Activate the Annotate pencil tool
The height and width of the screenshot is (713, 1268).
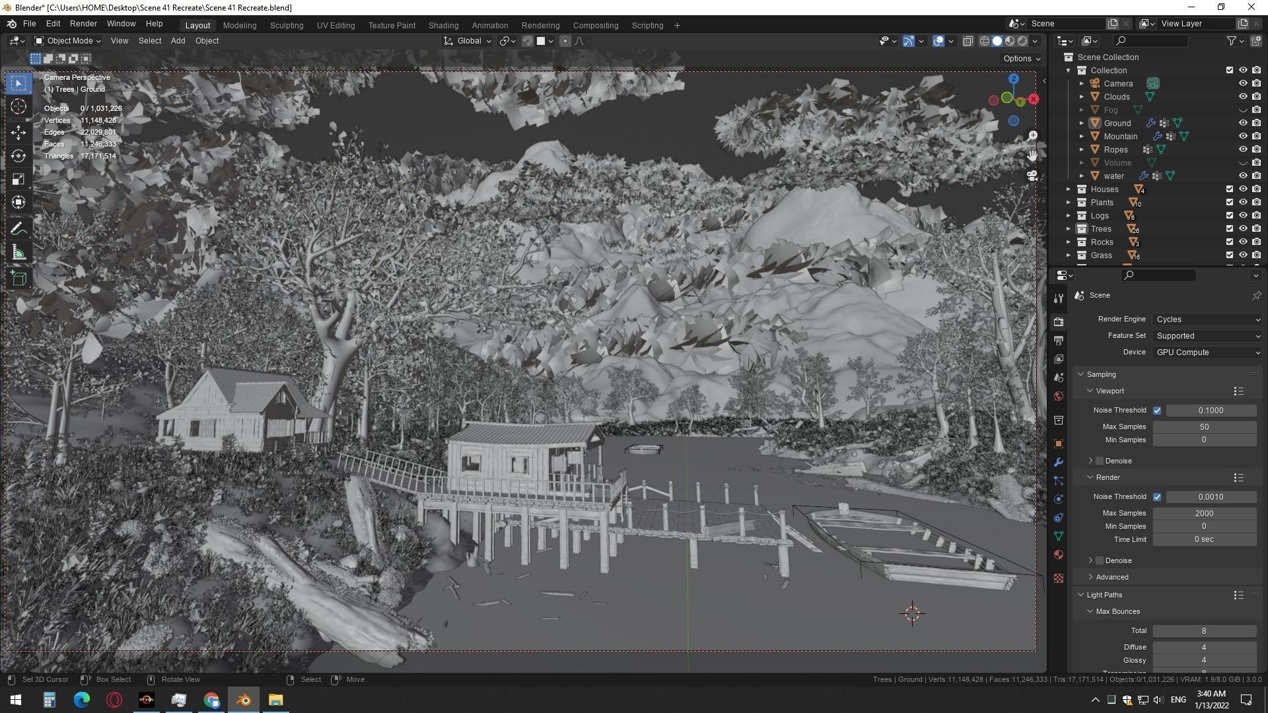(x=18, y=229)
